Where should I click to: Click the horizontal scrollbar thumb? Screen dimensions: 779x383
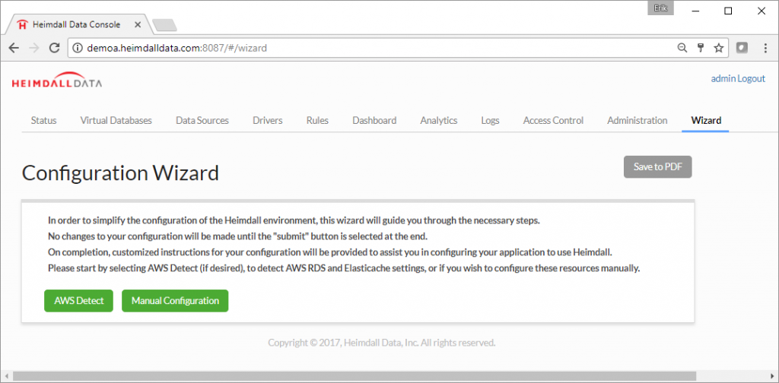tap(355, 377)
